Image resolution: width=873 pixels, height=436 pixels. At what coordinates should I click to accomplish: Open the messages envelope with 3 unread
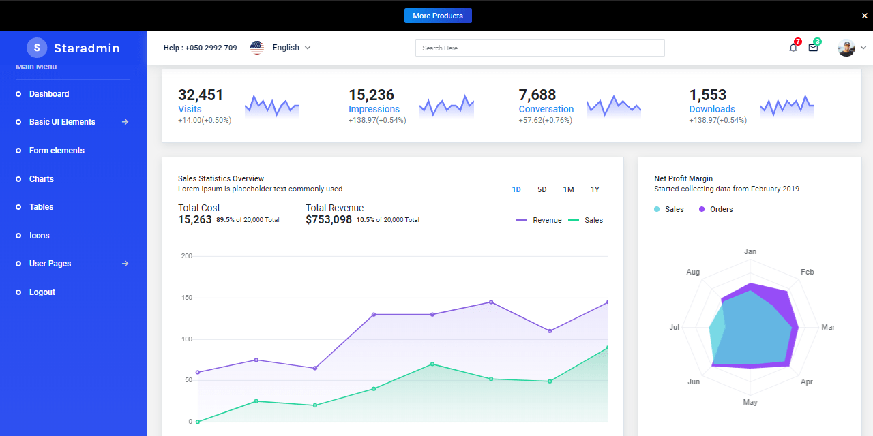pos(813,48)
